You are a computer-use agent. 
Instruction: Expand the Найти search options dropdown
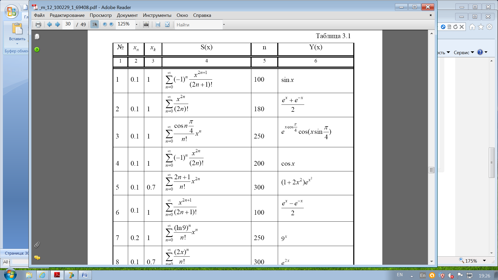pos(224,25)
